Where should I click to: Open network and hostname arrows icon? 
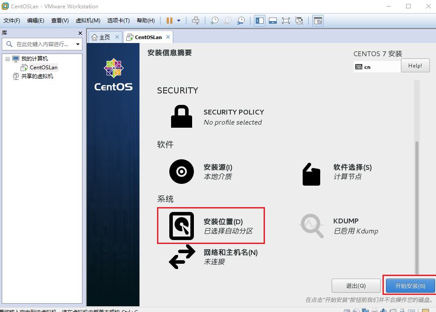click(182, 257)
